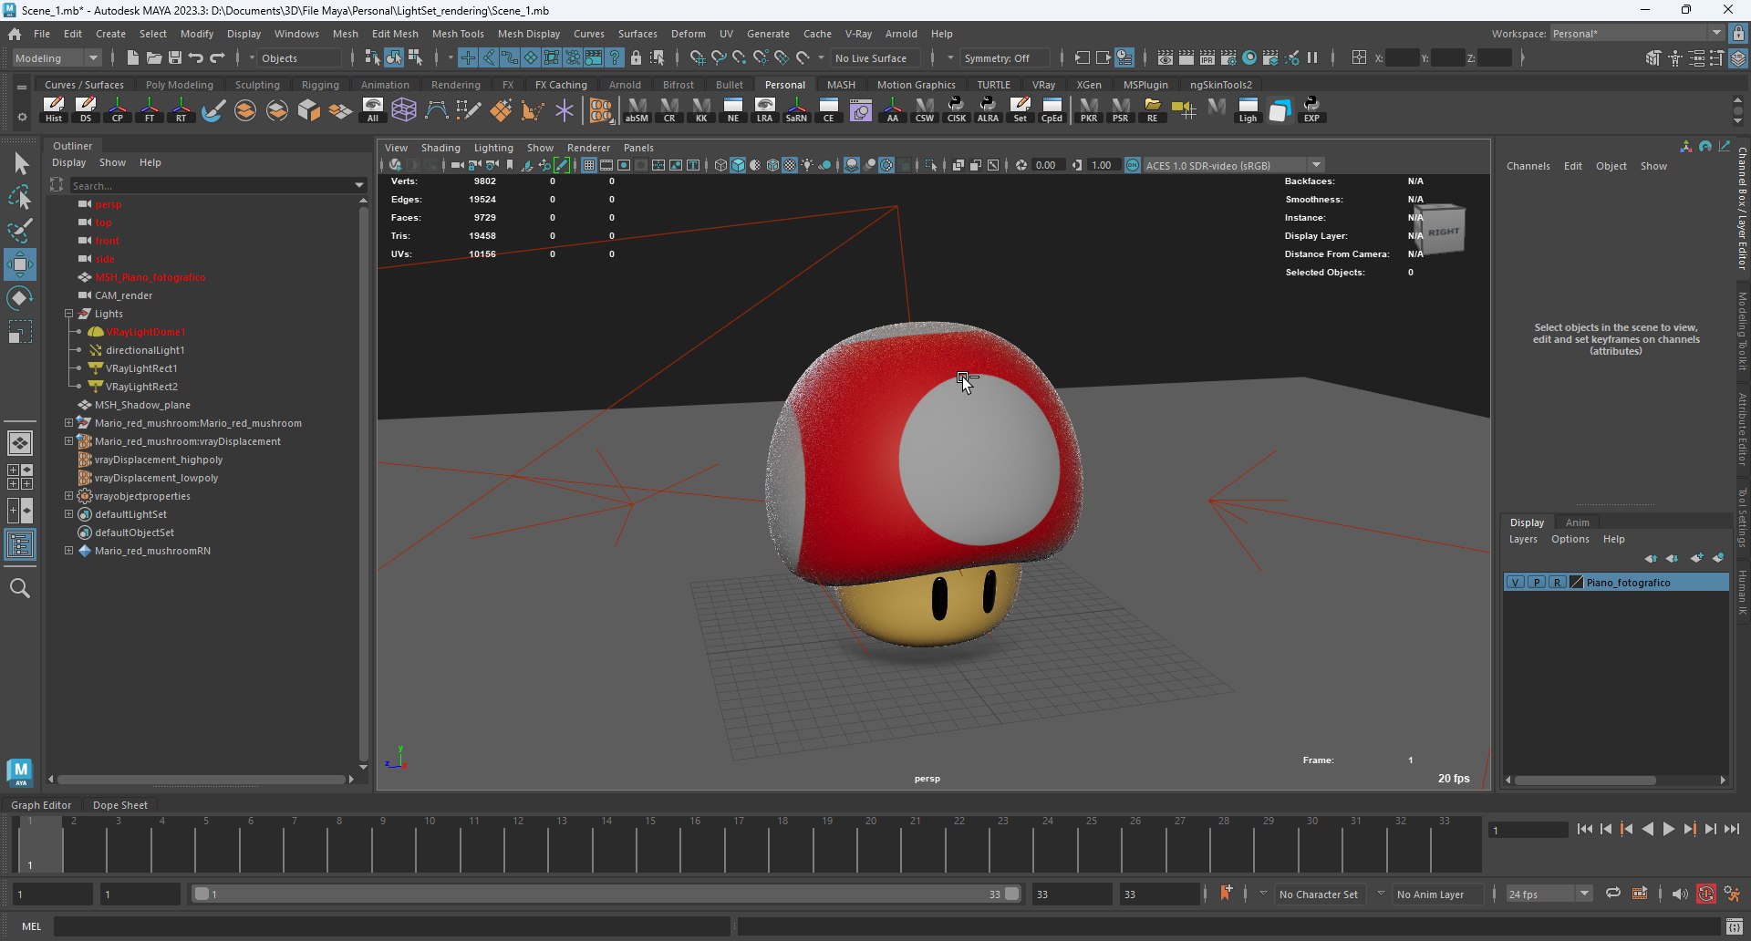Click the Hist shelf button
The image size is (1751, 941).
click(x=54, y=109)
